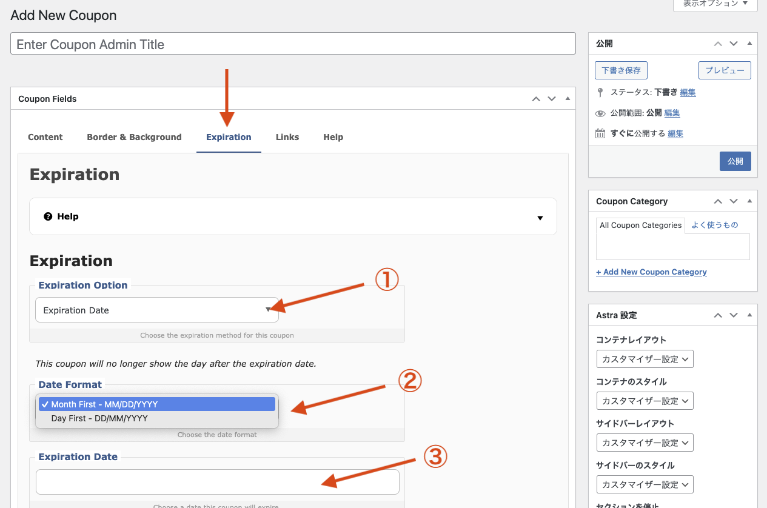
Task: Click the Enter Coupon Admin Title field
Action: pyautogui.click(x=293, y=44)
